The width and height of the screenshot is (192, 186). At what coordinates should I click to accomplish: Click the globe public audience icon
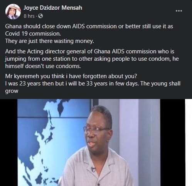click(x=40, y=16)
